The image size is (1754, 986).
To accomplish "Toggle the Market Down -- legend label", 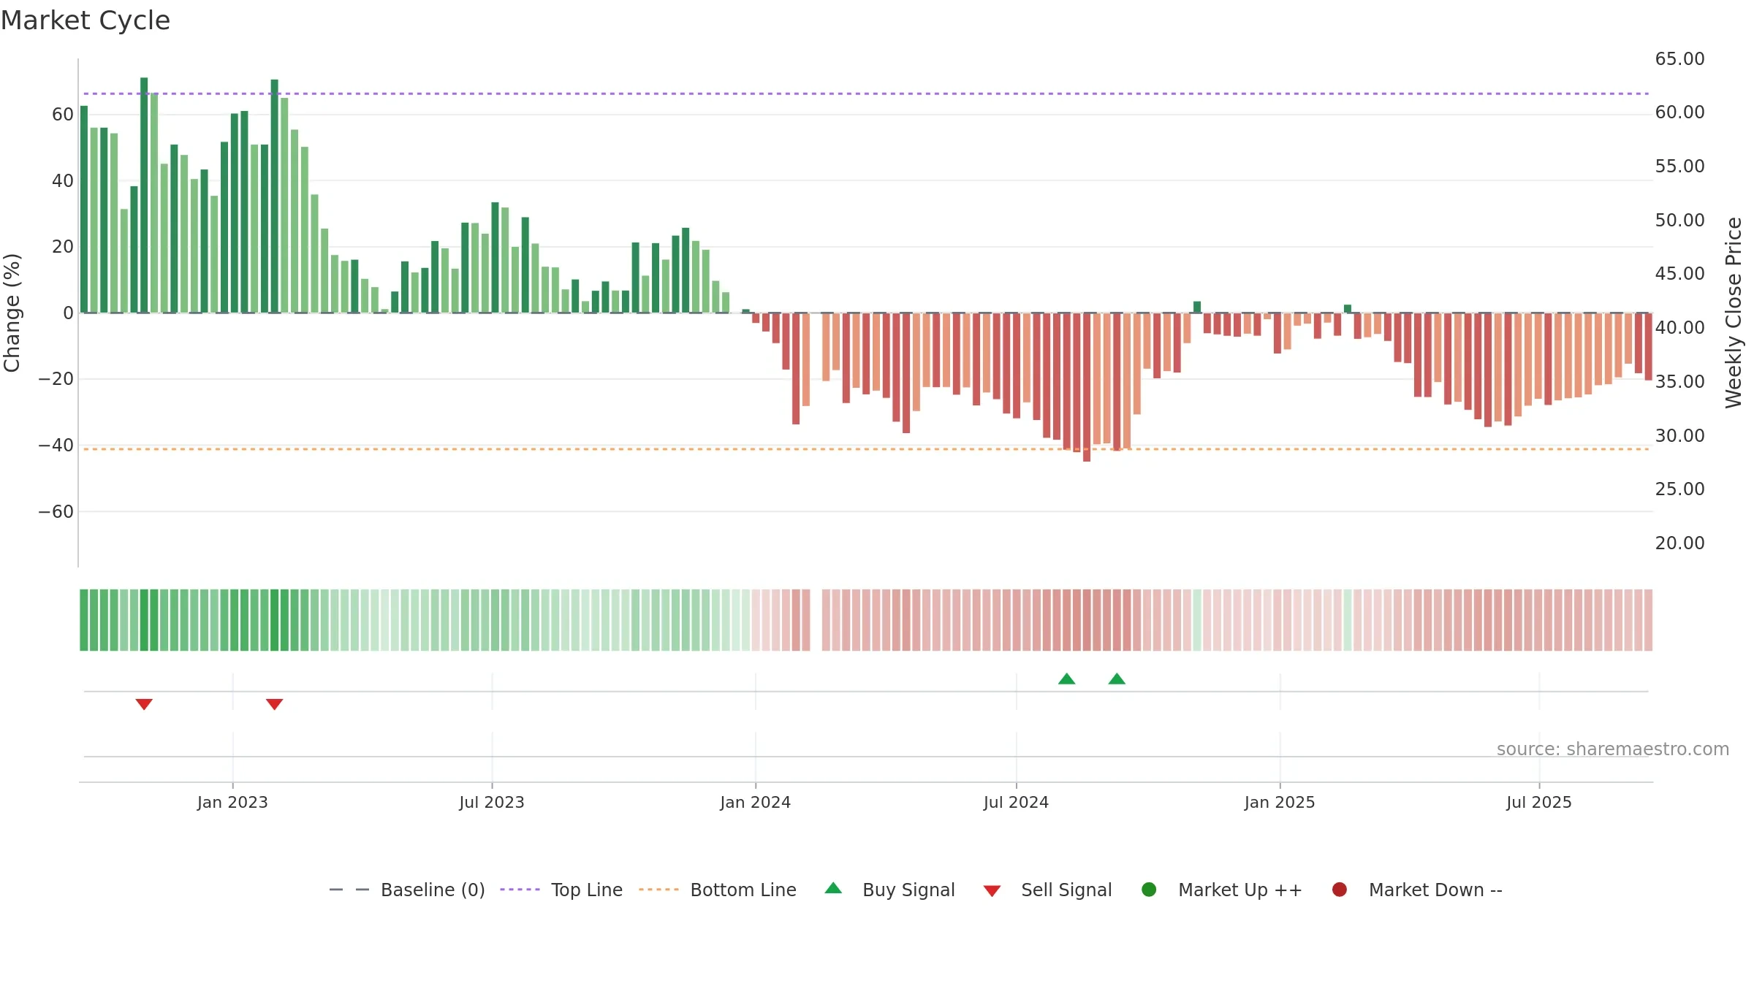I will (1435, 890).
